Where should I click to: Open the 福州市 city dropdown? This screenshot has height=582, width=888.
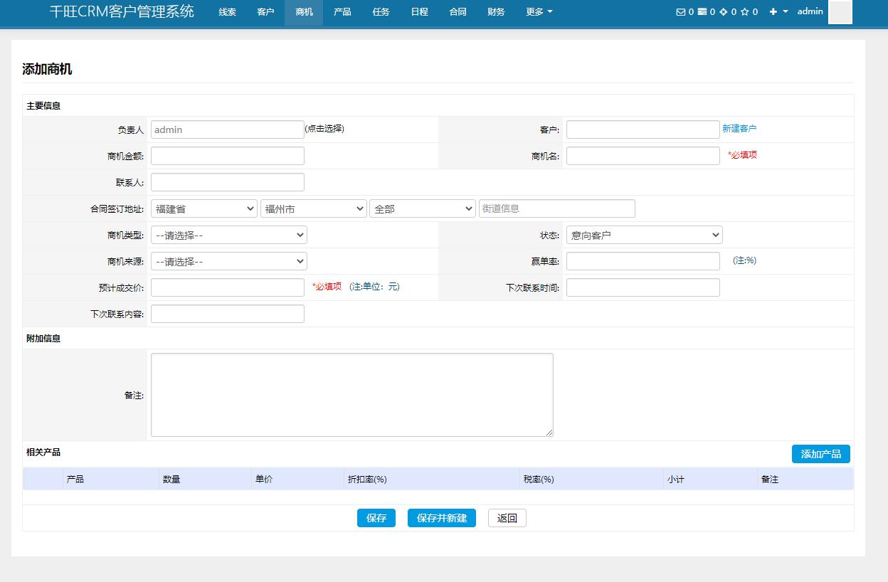click(313, 208)
